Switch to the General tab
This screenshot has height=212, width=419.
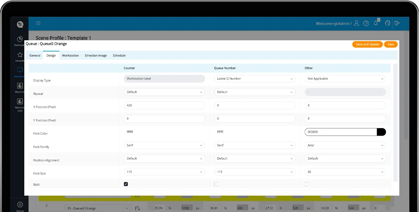pos(35,55)
